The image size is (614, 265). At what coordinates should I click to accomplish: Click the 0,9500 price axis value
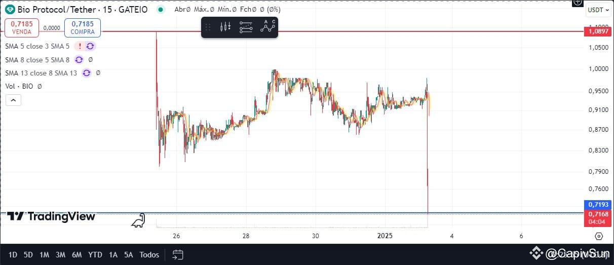[x=598, y=91]
